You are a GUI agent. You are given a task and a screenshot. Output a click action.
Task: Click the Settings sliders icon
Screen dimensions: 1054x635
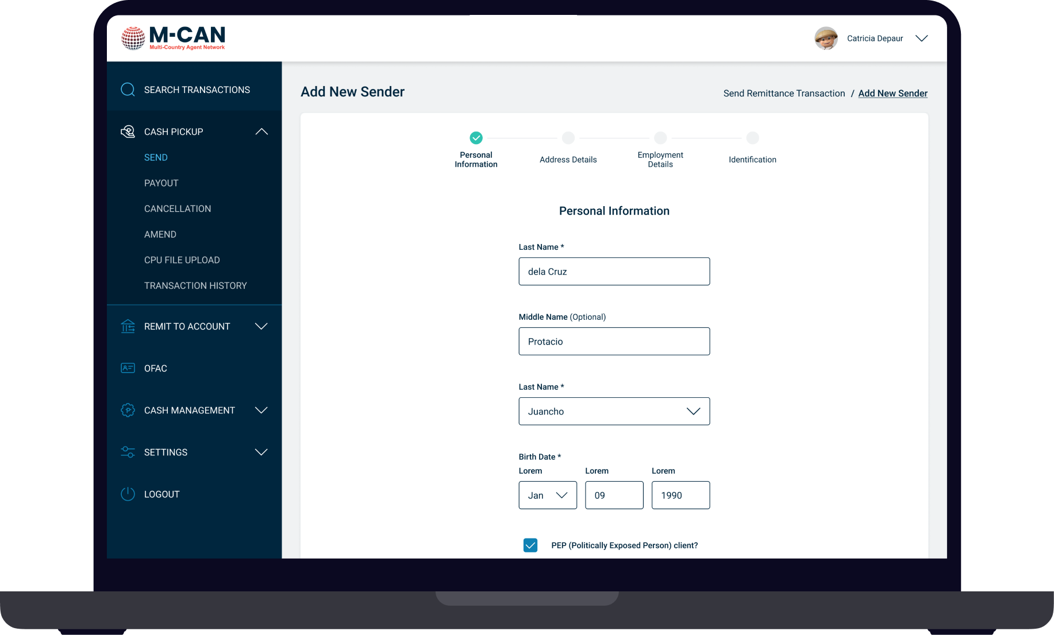pos(128,452)
